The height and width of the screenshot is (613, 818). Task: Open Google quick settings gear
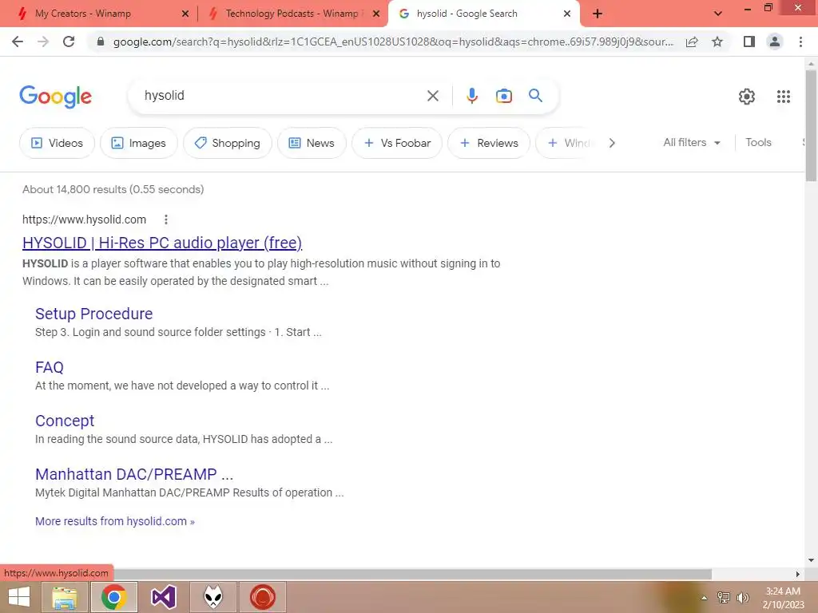point(747,97)
